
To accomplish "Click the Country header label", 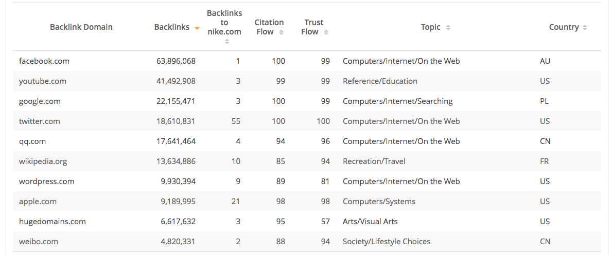I will (x=564, y=27).
